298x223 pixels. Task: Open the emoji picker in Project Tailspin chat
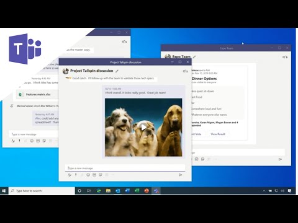tap(88, 175)
